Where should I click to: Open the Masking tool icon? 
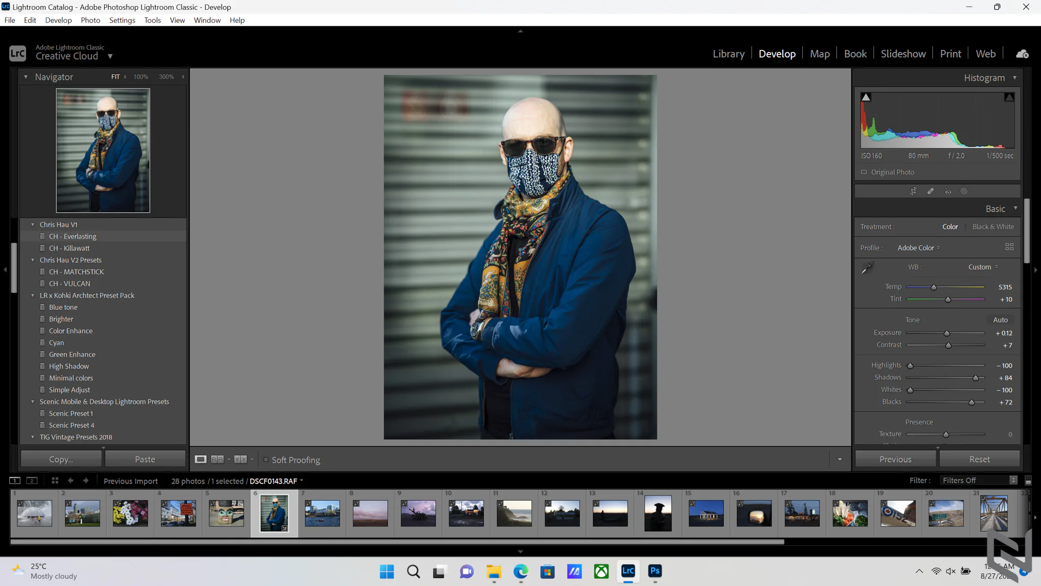click(964, 191)
